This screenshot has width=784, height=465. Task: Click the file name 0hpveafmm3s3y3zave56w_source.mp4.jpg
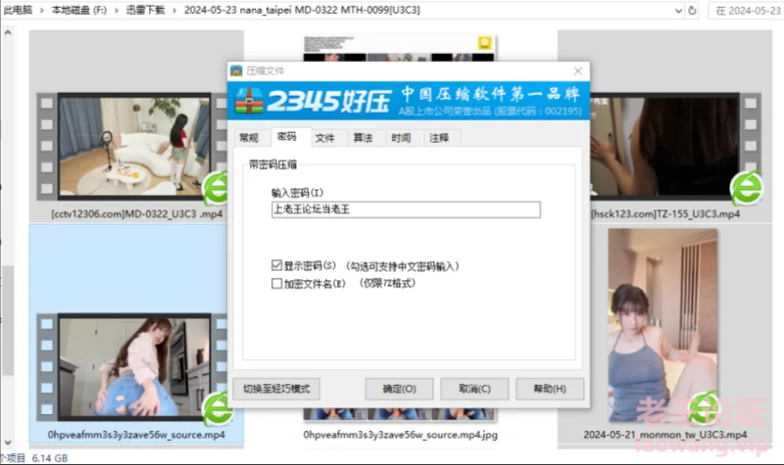point(400,435)
